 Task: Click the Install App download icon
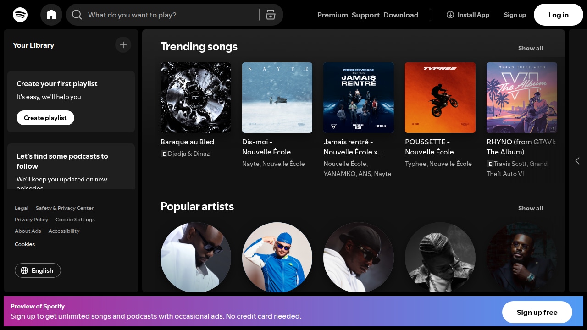pyautogui.click(x=450, y=15)
